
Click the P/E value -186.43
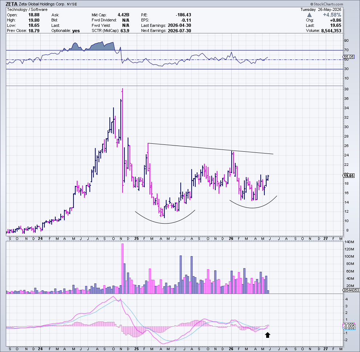183,15
